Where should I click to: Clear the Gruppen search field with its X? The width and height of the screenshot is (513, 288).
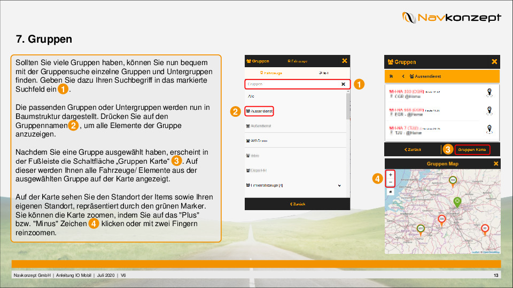tap(343, 84)
